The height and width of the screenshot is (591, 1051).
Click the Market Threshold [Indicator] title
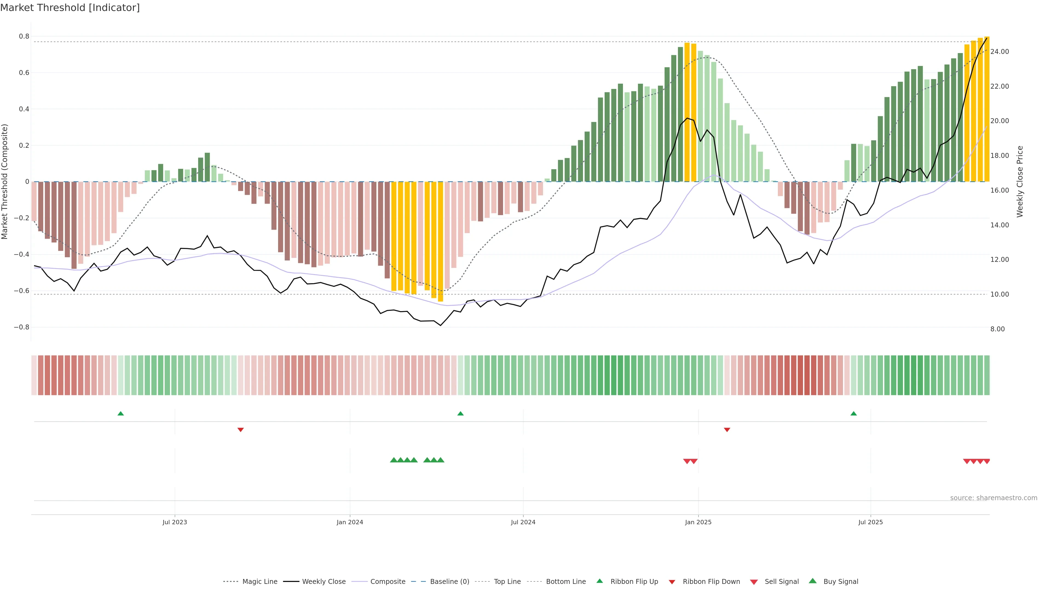coord(70,8)
